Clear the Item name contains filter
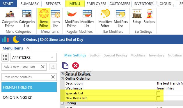Viewport: 183px width, 108px height. [x=53, y=77]
